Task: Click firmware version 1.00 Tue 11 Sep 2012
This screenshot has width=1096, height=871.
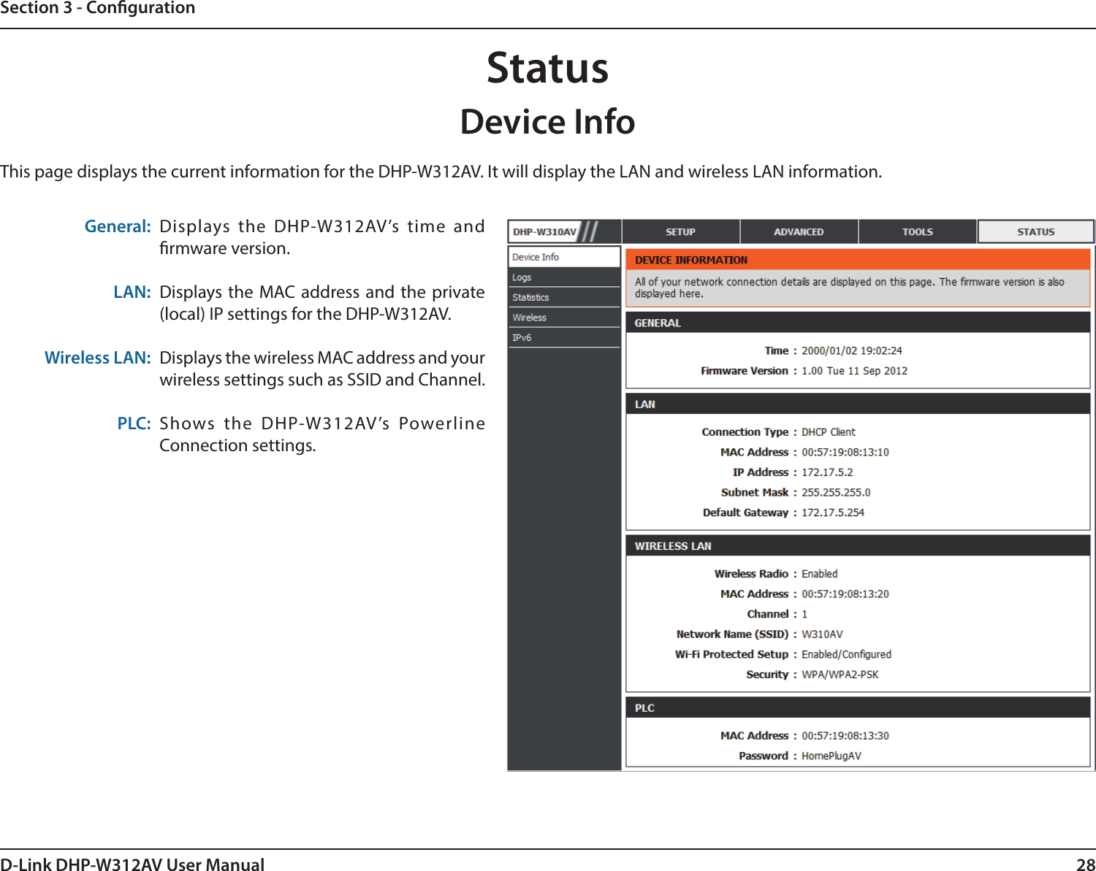Action: [x=854, y=371]
